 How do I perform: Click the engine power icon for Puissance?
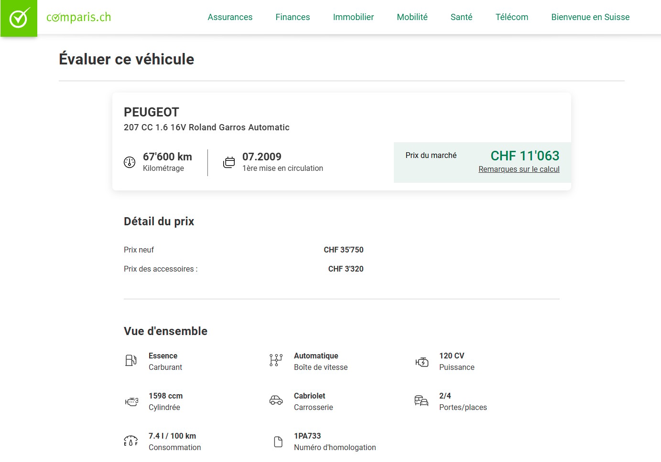pyautogui.click(x=422, y=362)
